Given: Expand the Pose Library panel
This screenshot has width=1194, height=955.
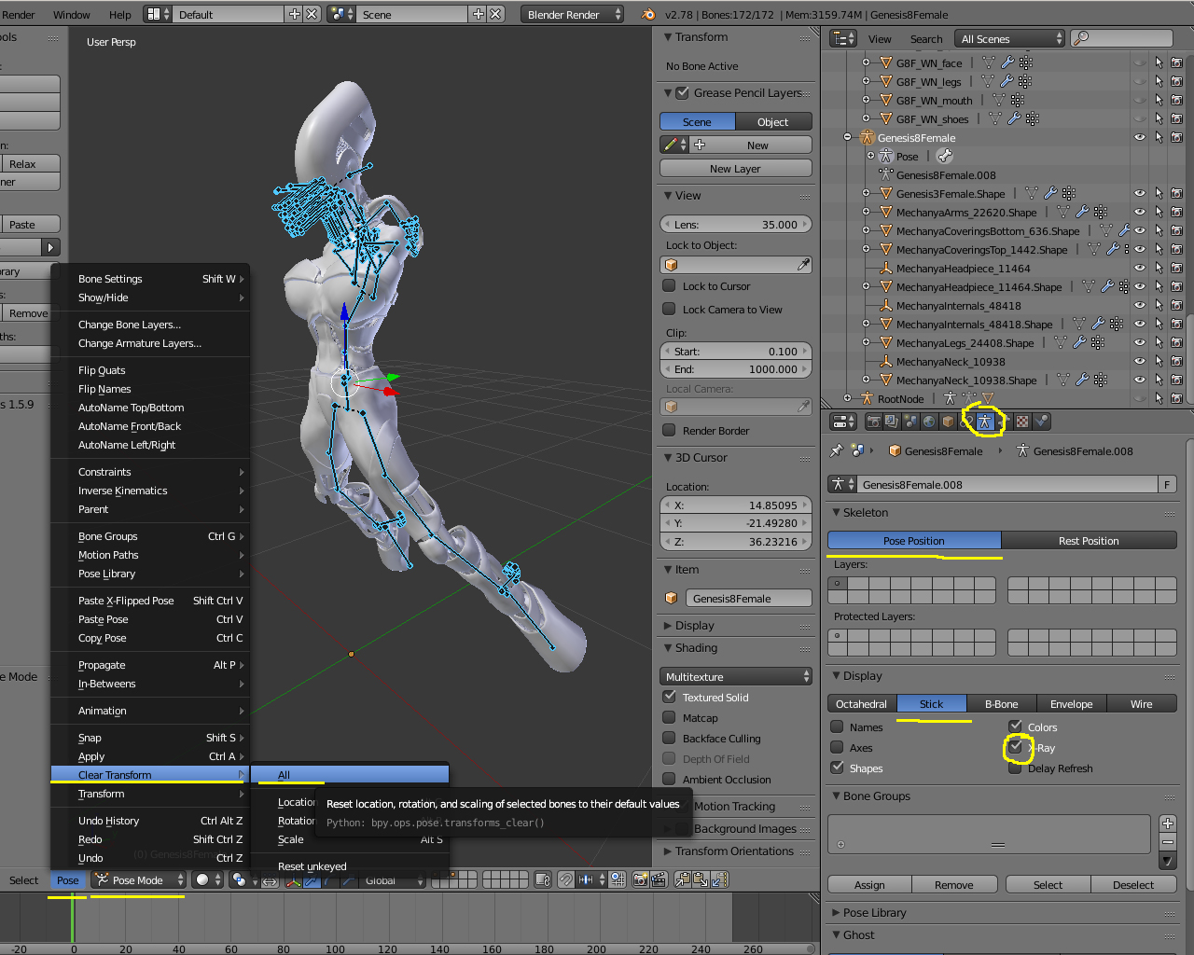Looking at the screenshot, I should click(874, 912).
